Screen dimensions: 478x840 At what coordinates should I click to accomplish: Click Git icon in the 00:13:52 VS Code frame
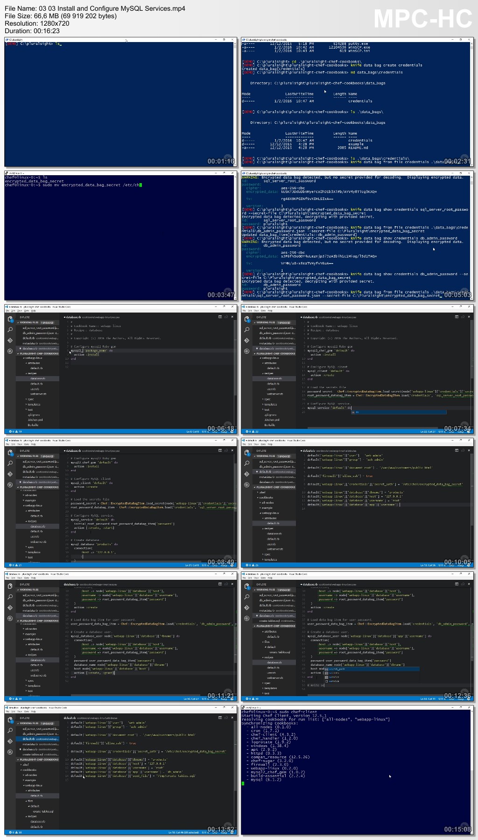click(x=10, y=741)
